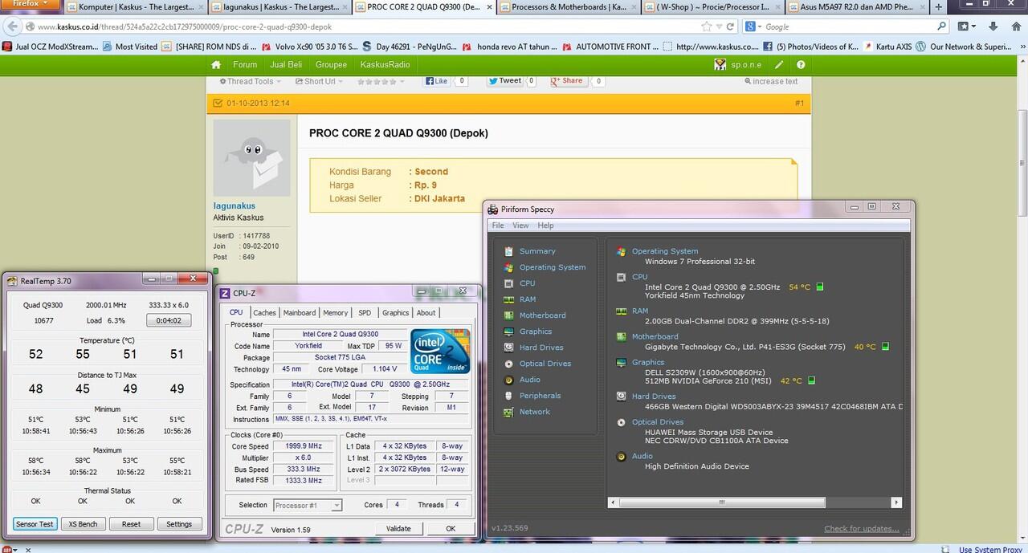Open the Short Url dropdown
Viewport: 1028px width, 553px height.
coord(320,81)
